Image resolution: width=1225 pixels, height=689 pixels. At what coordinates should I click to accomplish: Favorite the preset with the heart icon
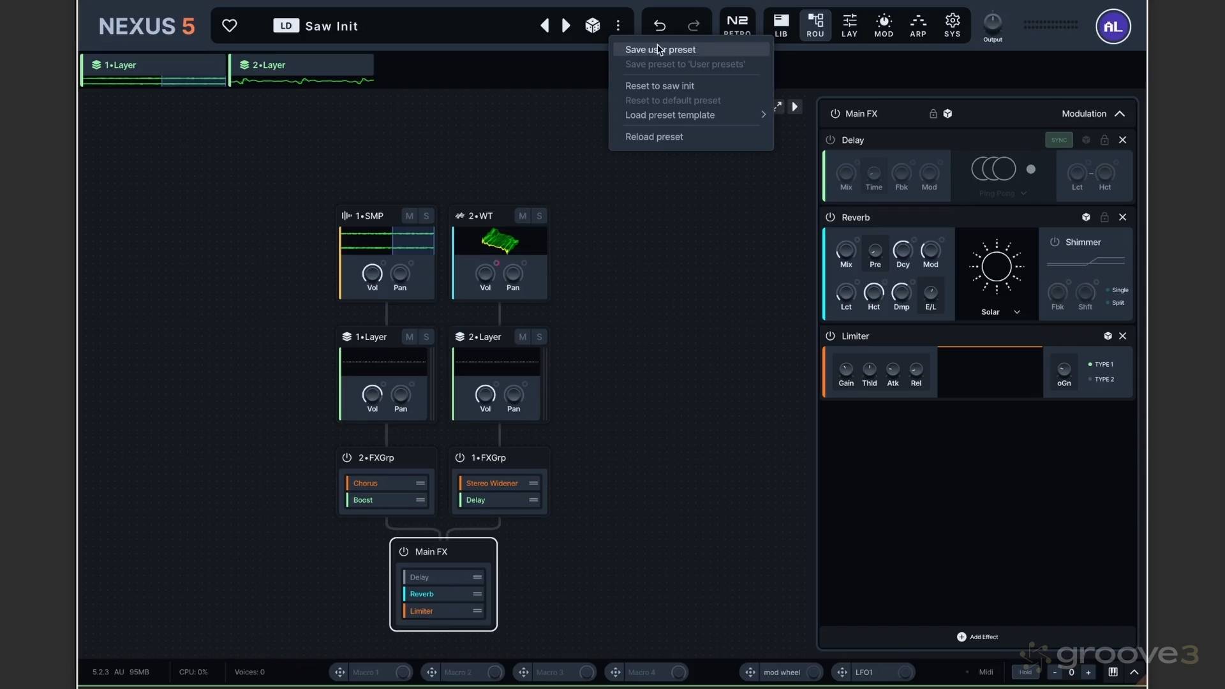point(230,26)
